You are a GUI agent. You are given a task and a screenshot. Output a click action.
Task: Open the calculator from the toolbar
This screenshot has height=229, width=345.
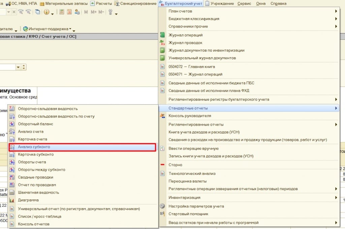[x=62, y=12]
